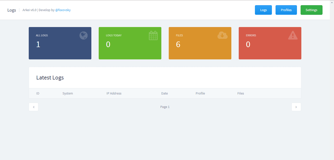Click the IP Address column header

point(114,93)
